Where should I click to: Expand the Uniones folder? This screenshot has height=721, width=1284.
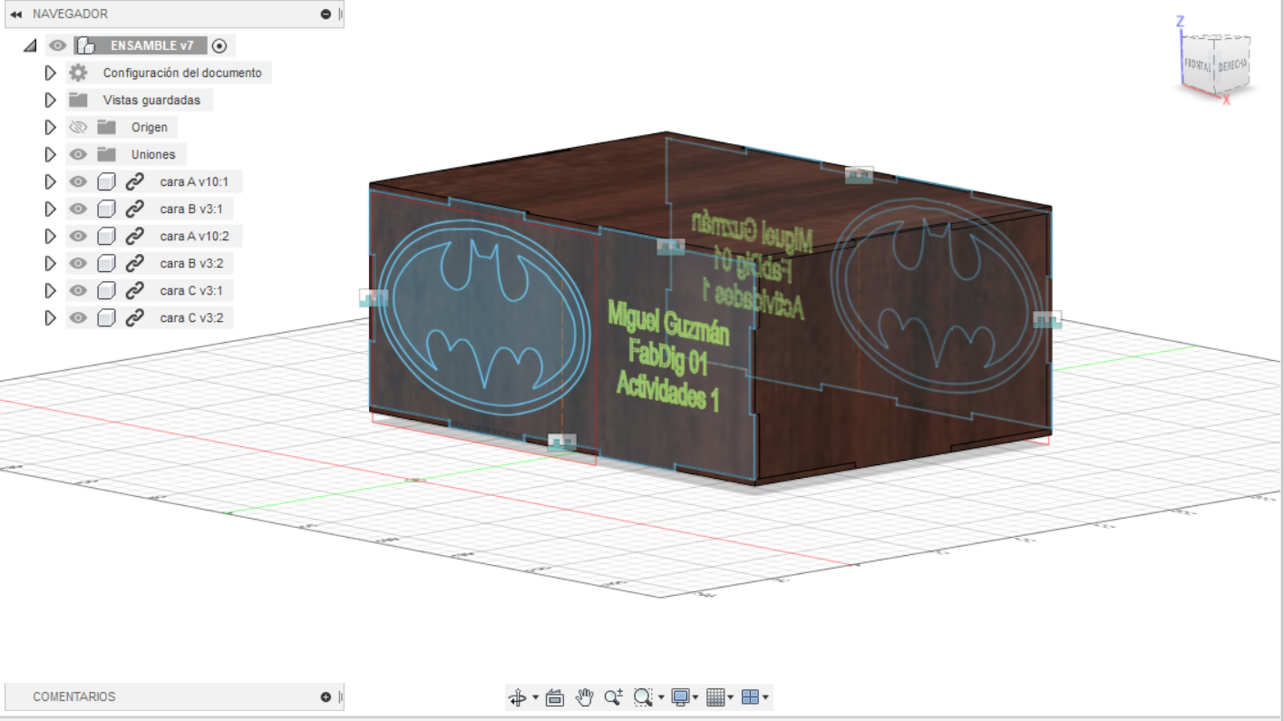click(51, 154)
